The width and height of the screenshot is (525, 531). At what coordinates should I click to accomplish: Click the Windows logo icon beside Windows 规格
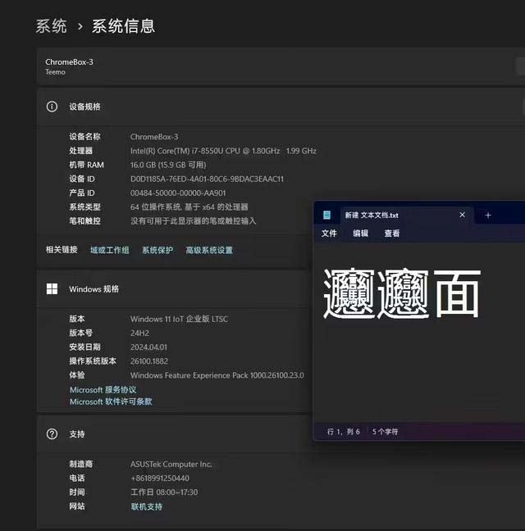52,288
